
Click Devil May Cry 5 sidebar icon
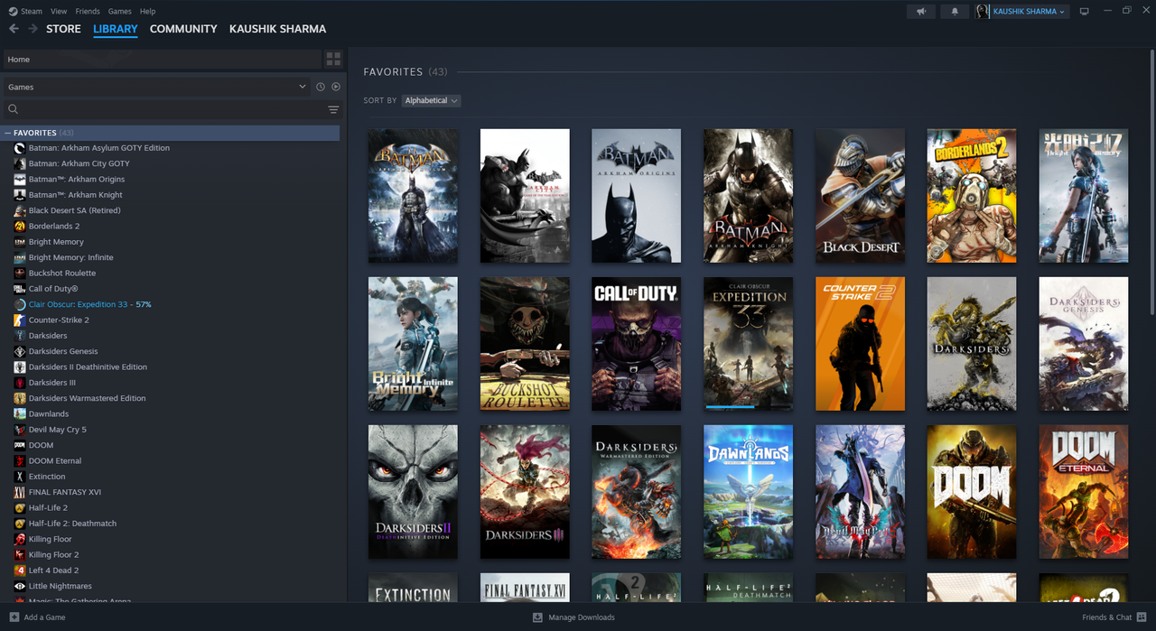[x=20, y=430]
